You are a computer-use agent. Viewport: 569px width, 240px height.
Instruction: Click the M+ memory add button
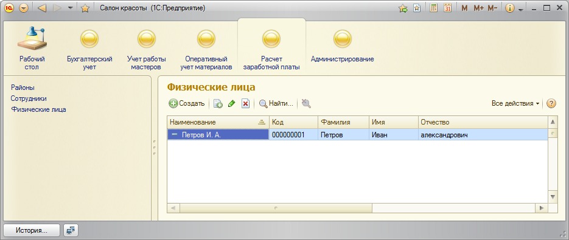click(x=479, y=8)
